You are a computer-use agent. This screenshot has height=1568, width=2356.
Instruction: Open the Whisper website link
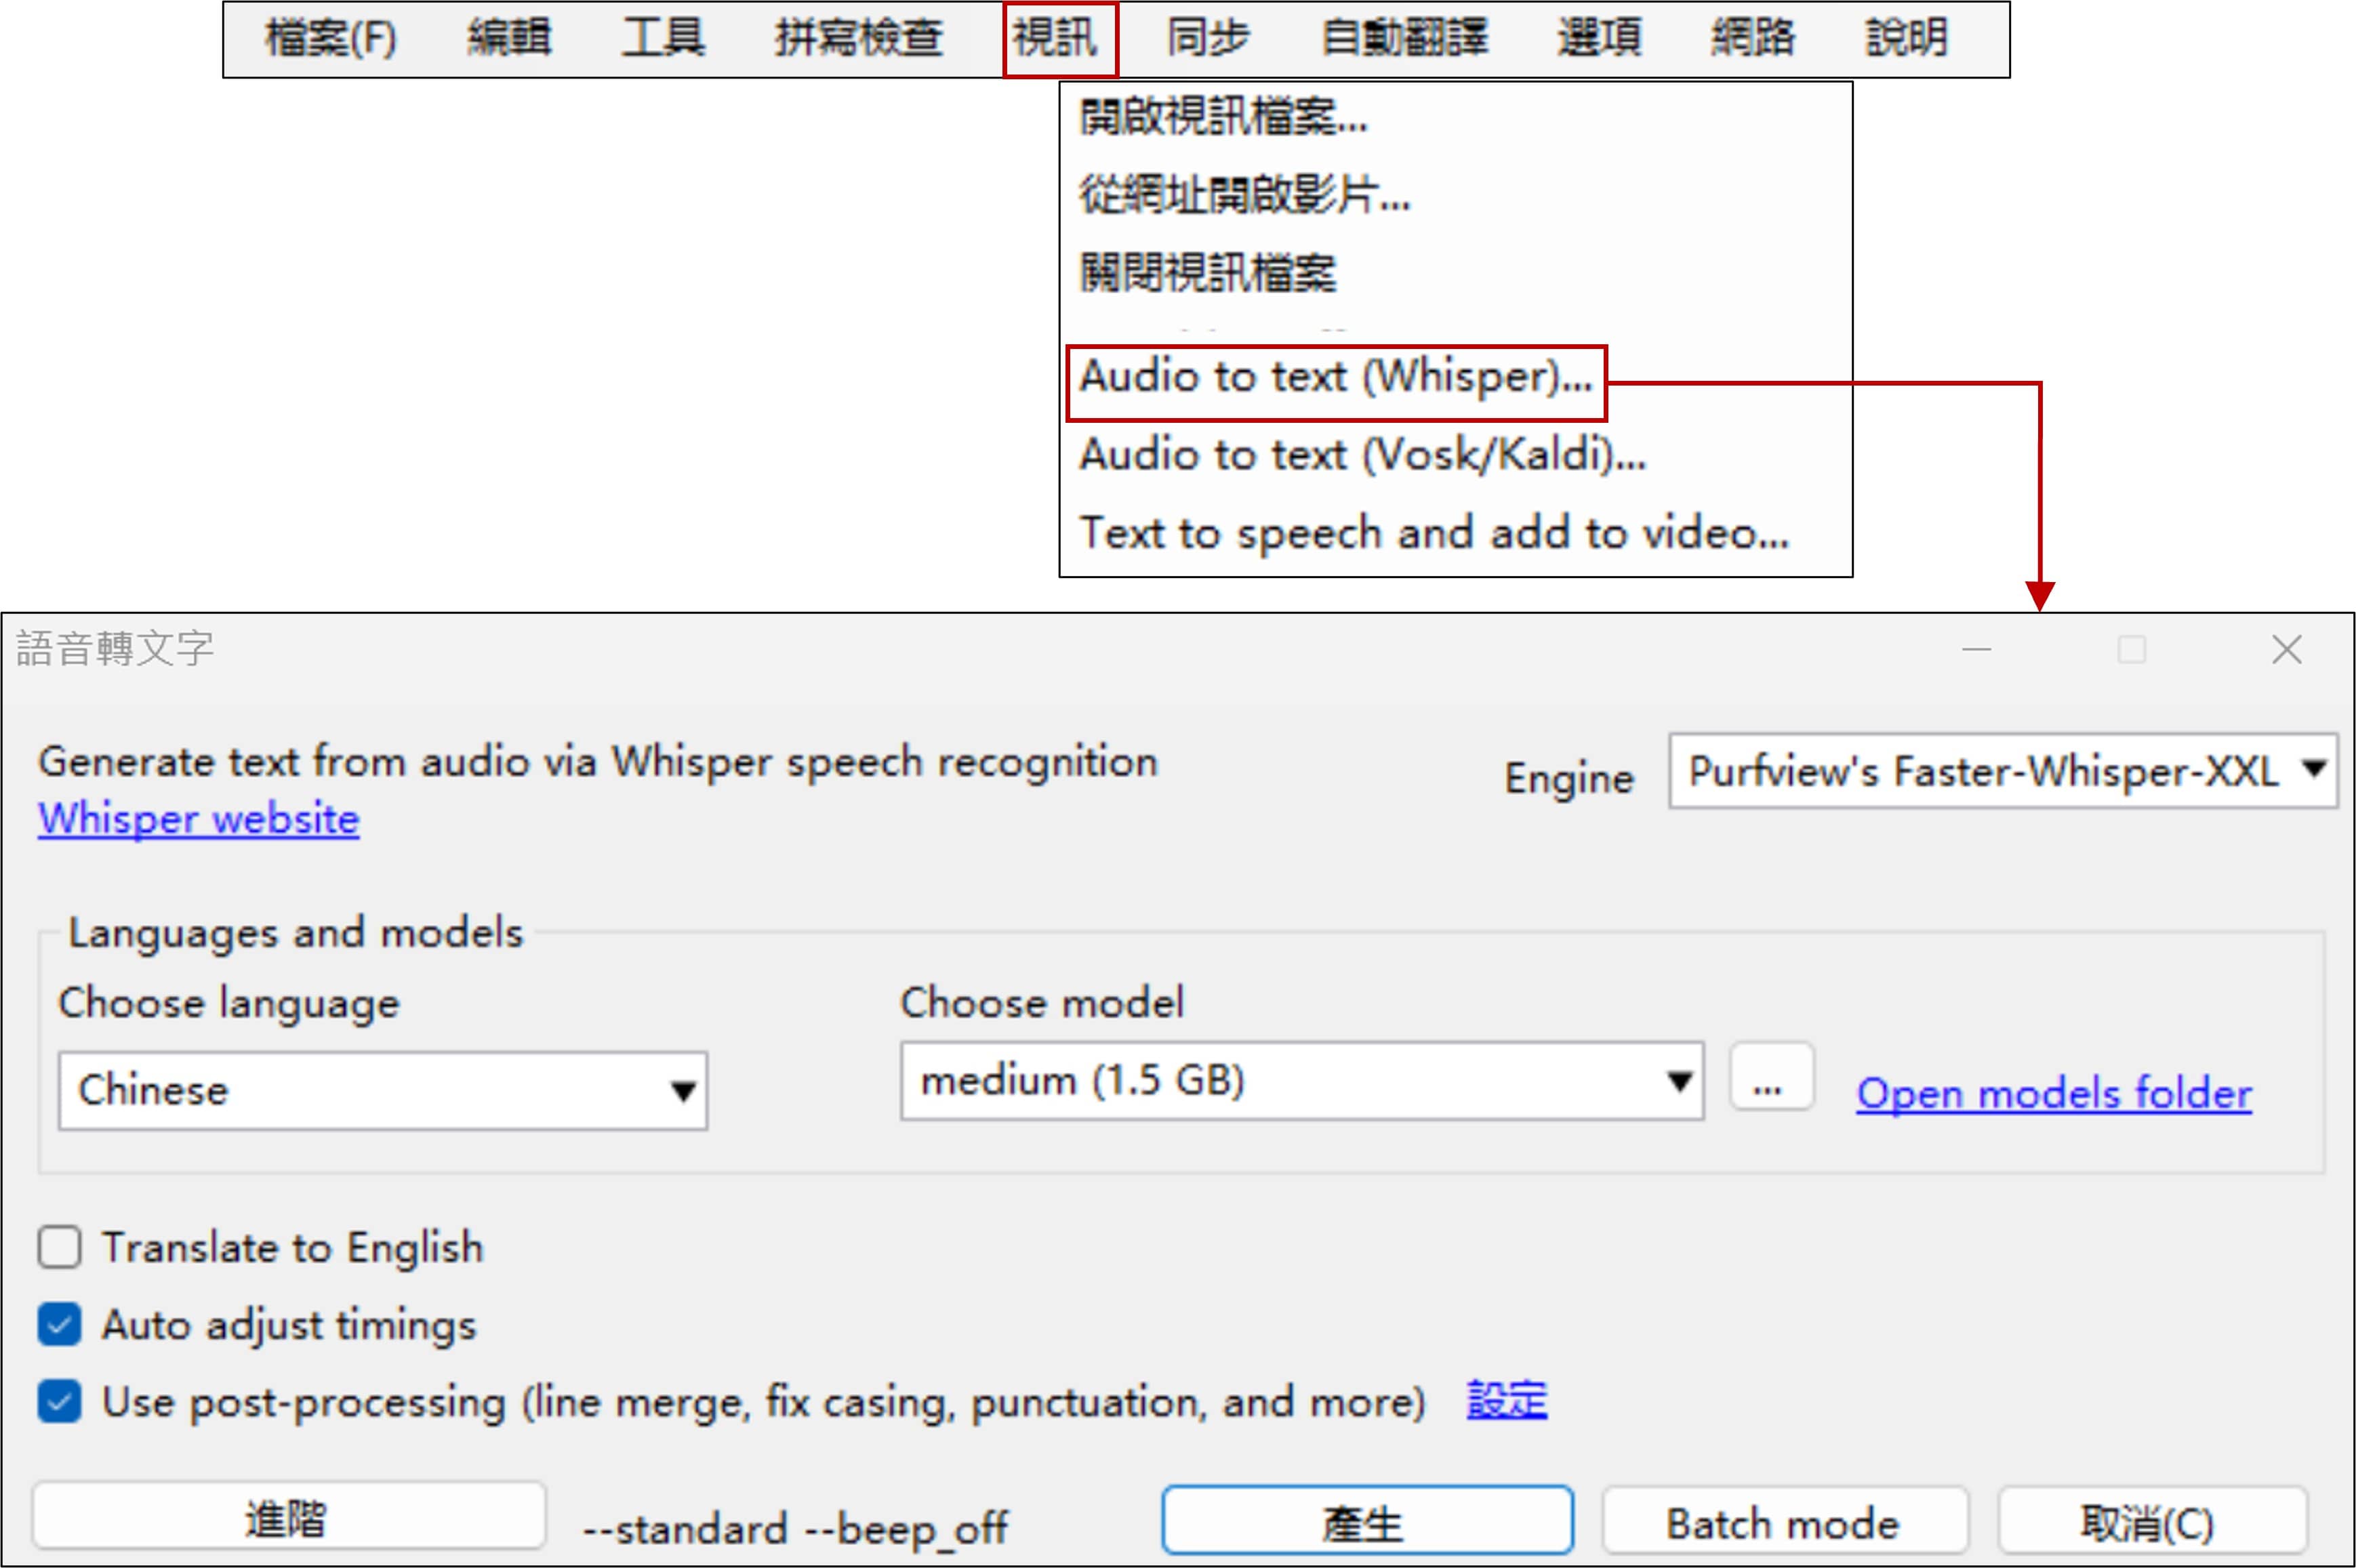click(198, 819)
